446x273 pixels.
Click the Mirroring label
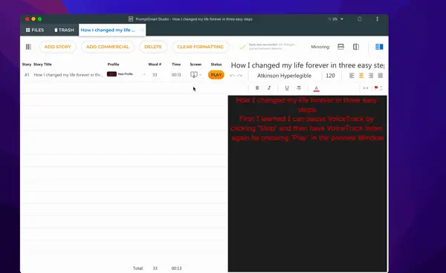(320, 47)
